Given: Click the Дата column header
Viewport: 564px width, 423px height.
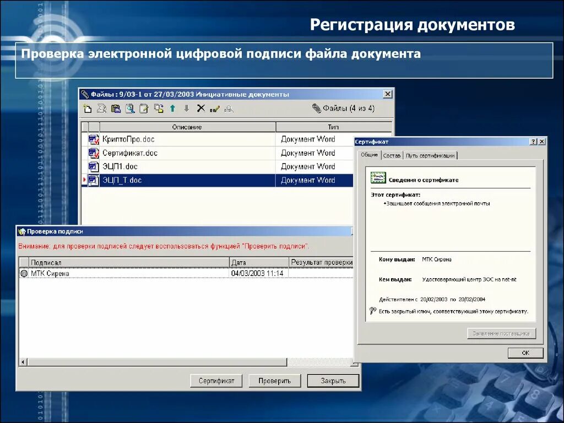Looking at the screenshot, I should [x=259, y=262].
